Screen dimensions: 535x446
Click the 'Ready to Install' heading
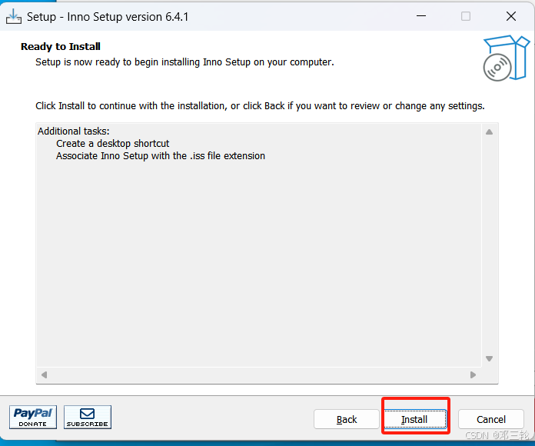coord(61,46)
